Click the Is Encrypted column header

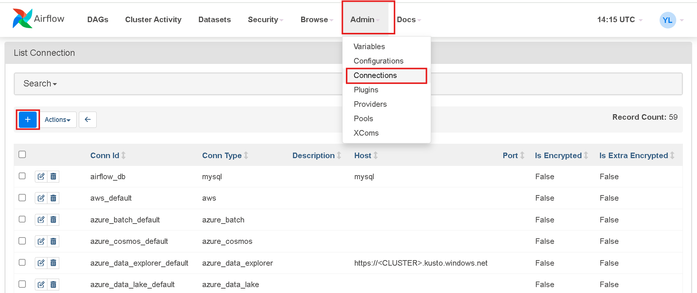pos(558,156)
